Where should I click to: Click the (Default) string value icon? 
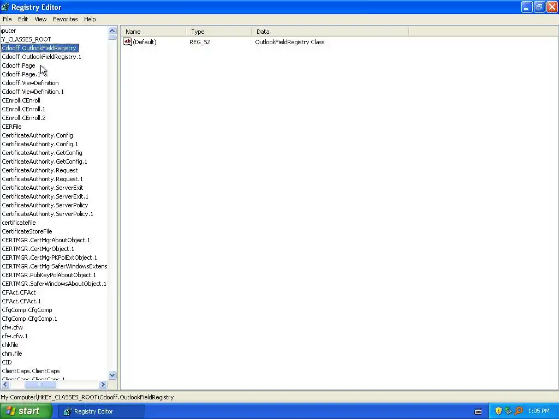(128, 41)
